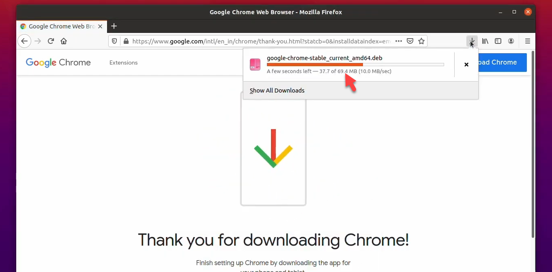This screenshot has width=552, height=272.
Task: Go back to the previous page
Action: [24, 41]
